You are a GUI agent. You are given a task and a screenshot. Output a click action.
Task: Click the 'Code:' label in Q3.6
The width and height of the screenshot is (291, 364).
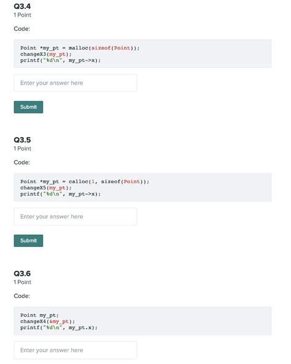pos(22,296)
